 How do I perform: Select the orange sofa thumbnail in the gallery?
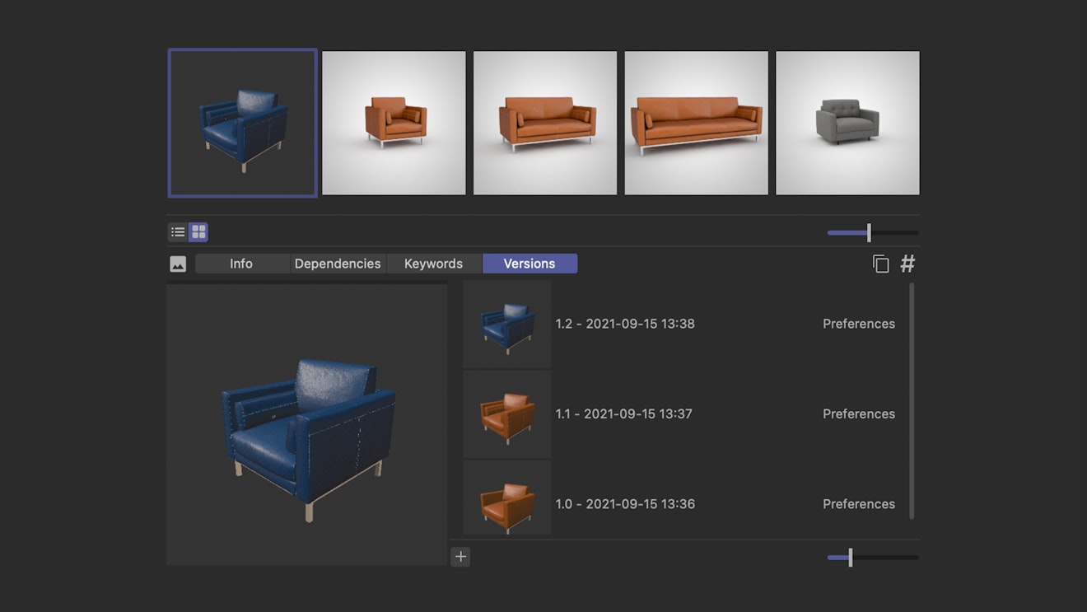(x=544, y=122)
